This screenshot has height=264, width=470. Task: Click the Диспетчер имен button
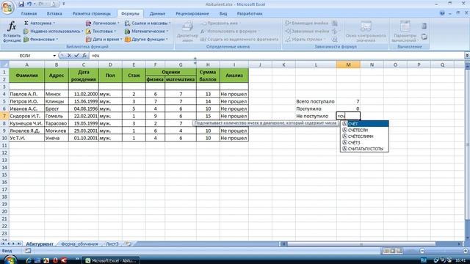point(187,32)
